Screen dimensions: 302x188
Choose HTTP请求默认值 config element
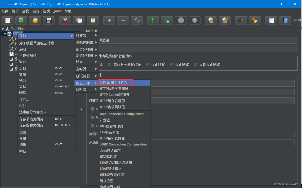click(125, 107)
